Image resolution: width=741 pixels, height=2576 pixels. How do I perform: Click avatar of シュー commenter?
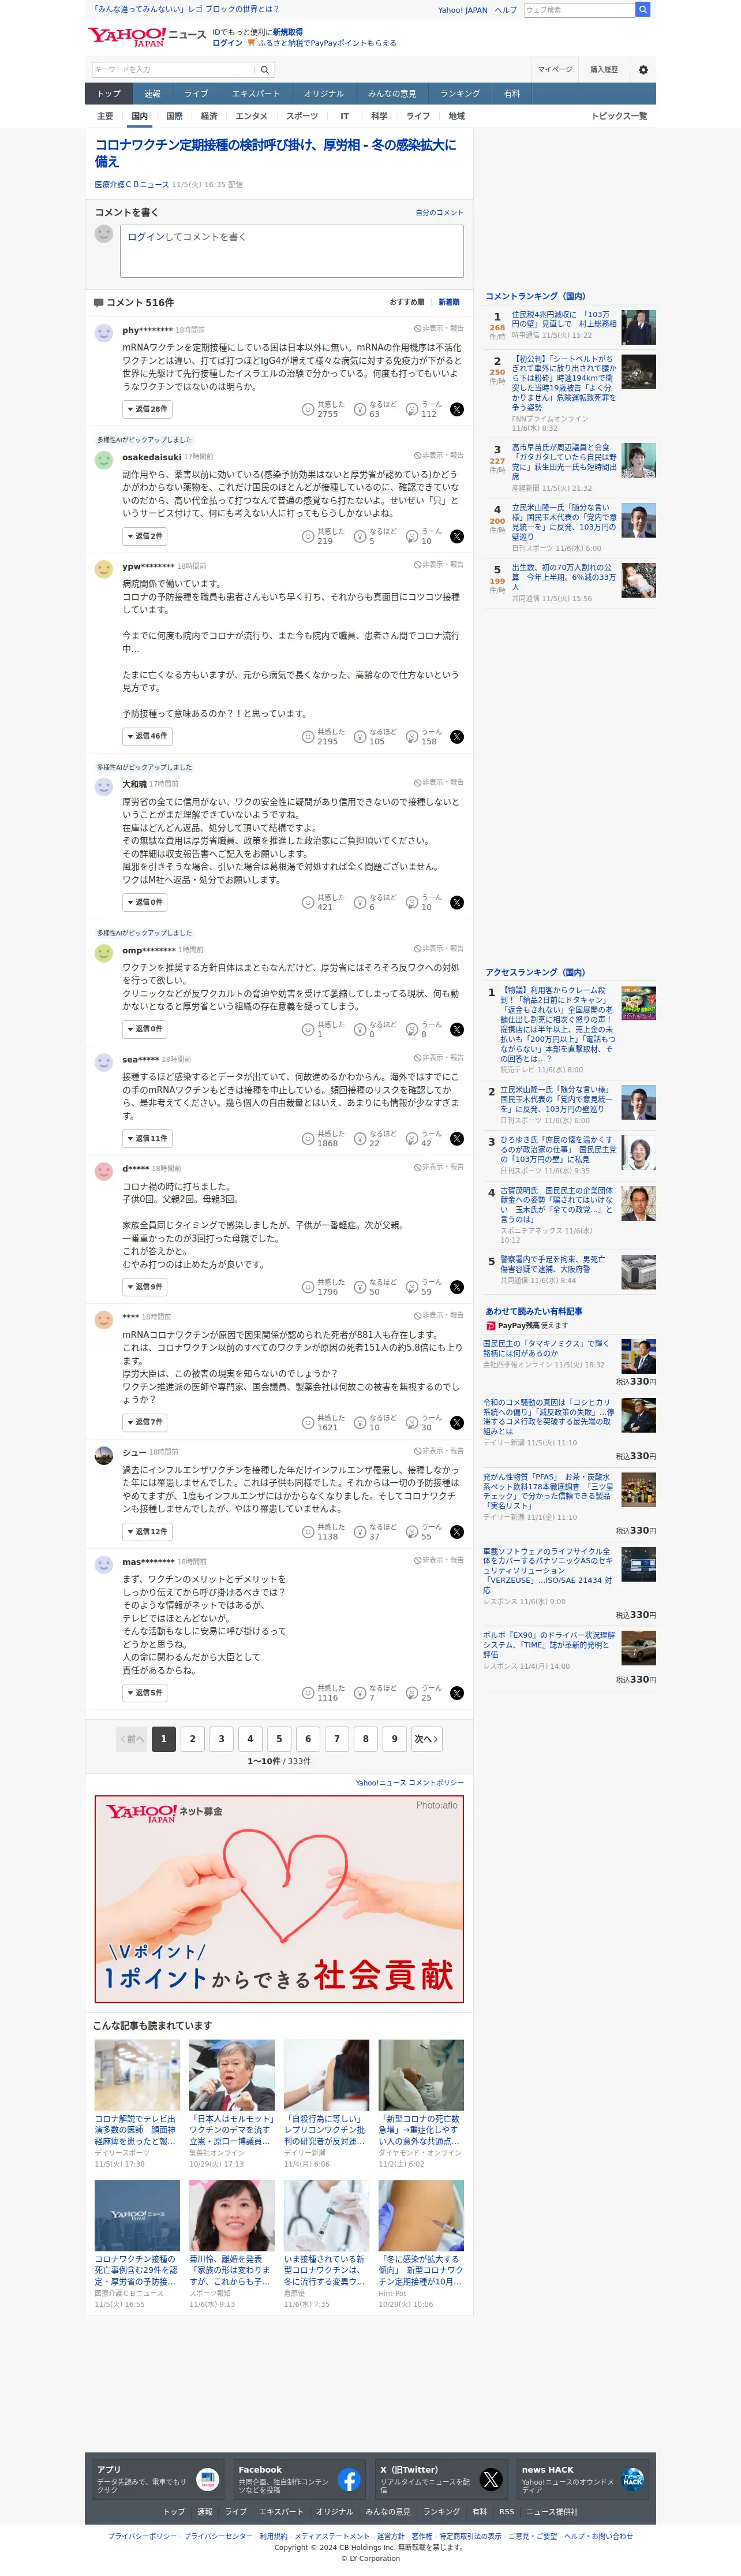(104, 1455)
